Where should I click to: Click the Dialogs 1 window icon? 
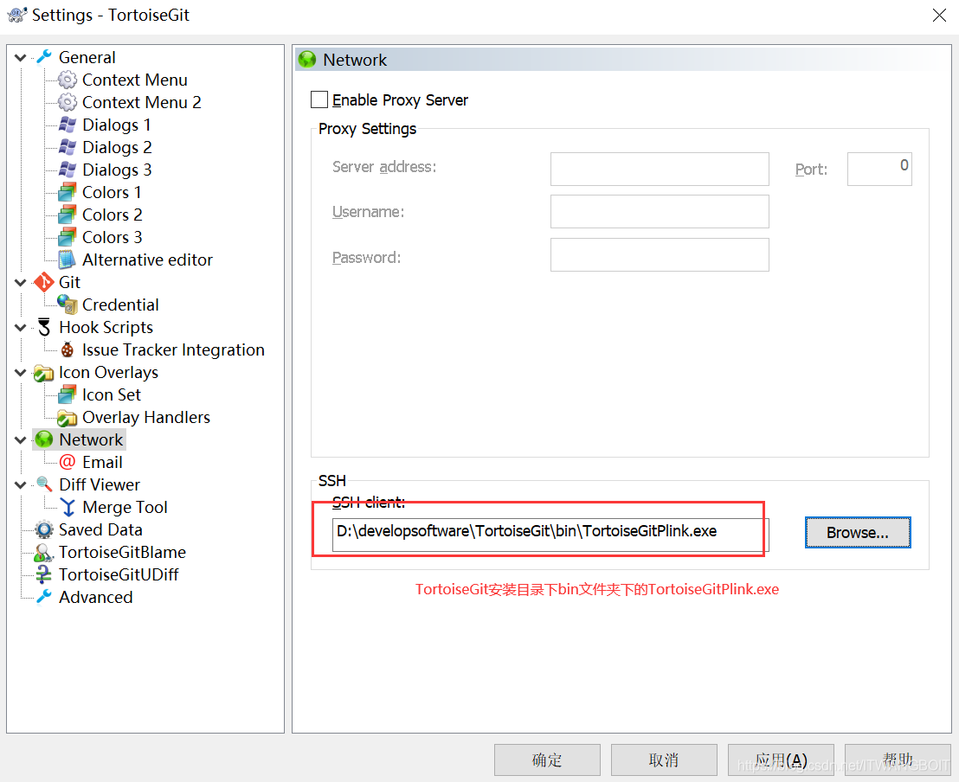(x=68, y=125)
